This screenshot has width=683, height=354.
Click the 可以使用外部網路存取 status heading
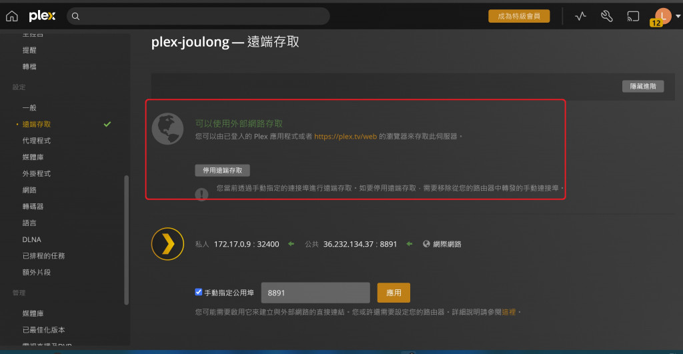[239, 123]
